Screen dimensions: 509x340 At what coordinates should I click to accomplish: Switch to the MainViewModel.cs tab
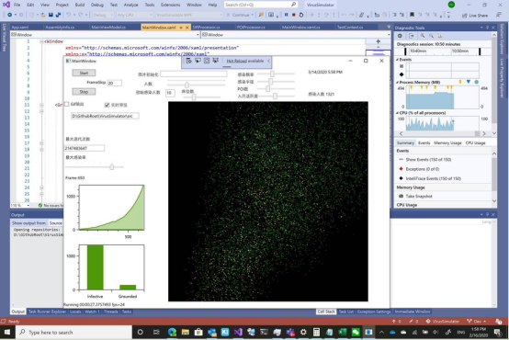[108, 27]
